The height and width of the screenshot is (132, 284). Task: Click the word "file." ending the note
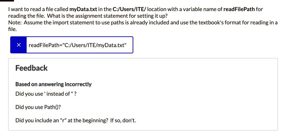coord(12,29)
